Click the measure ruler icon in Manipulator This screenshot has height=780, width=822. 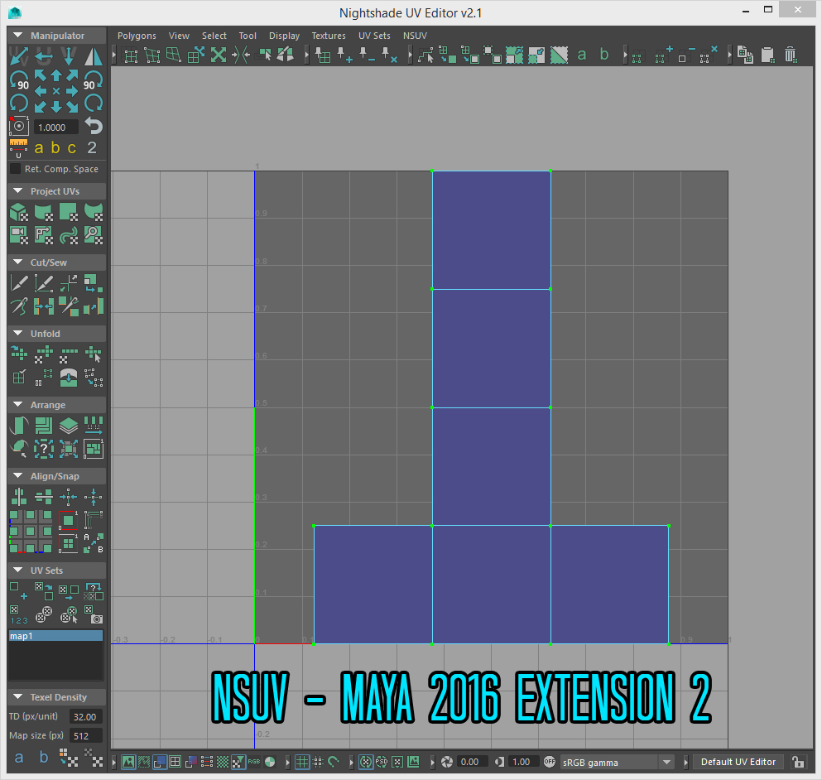point(18,148)
